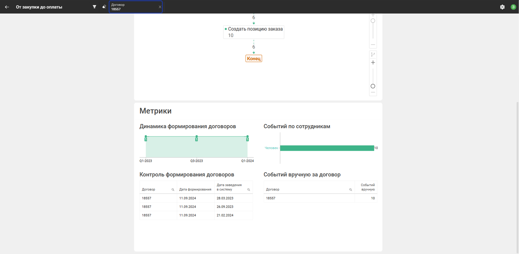Click the Человек bar in employee chart

[x=327, y=148]
